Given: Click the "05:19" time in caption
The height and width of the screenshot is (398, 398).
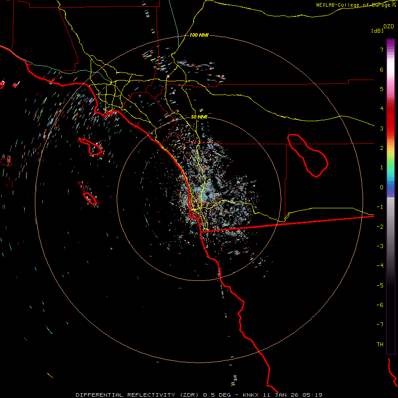Looking at the screenshot, I should (313, 395).
